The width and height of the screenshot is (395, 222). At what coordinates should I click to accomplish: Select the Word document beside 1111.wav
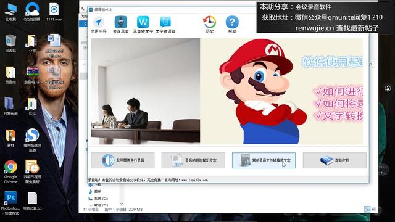coord(54,46)
